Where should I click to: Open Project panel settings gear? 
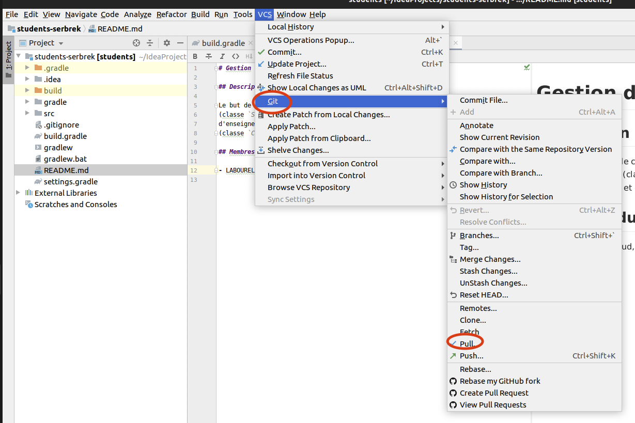point(167,43)
